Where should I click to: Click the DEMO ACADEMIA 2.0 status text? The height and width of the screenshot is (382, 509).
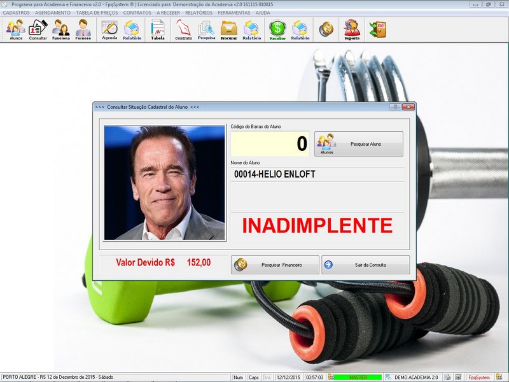tap(416, 377)
